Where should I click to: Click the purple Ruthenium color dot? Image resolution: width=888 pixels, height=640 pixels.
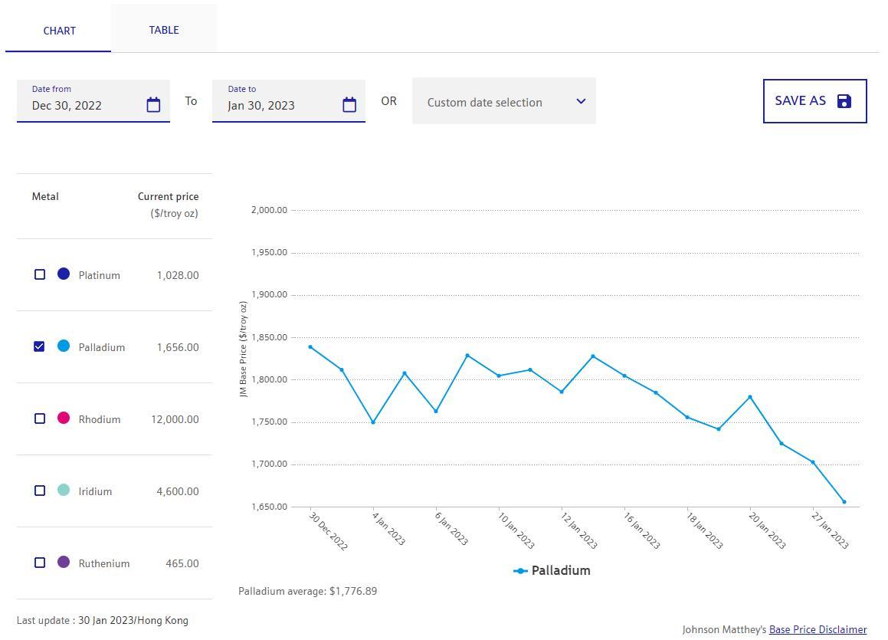(64, 562)
